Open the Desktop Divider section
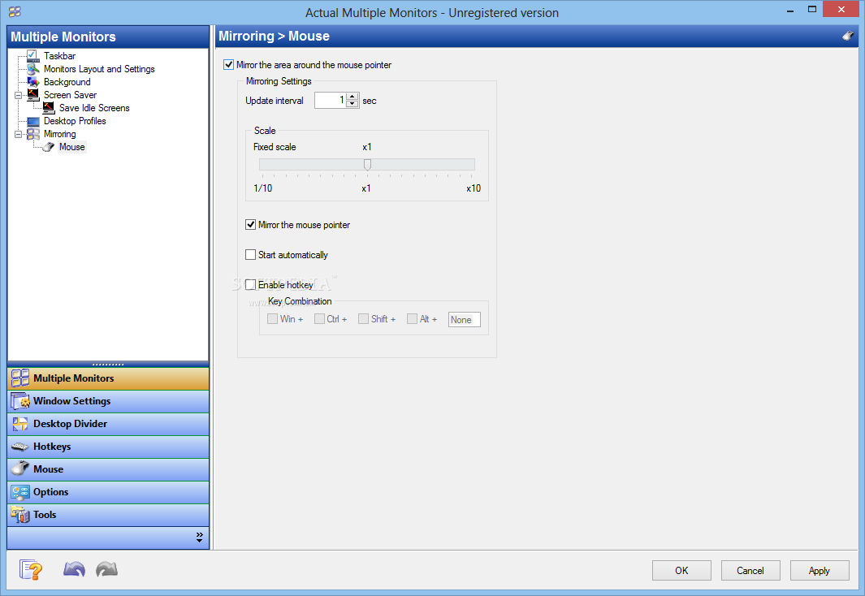The height and width of the screenshot is (596, 865). tap(108, 424)
